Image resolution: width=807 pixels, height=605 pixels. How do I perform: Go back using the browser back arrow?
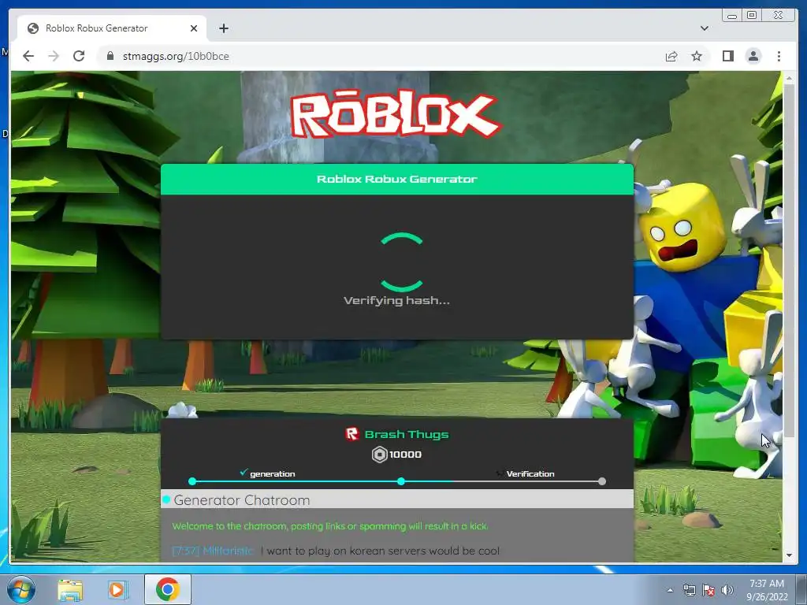pyautogui.click(x=28, y=56)
